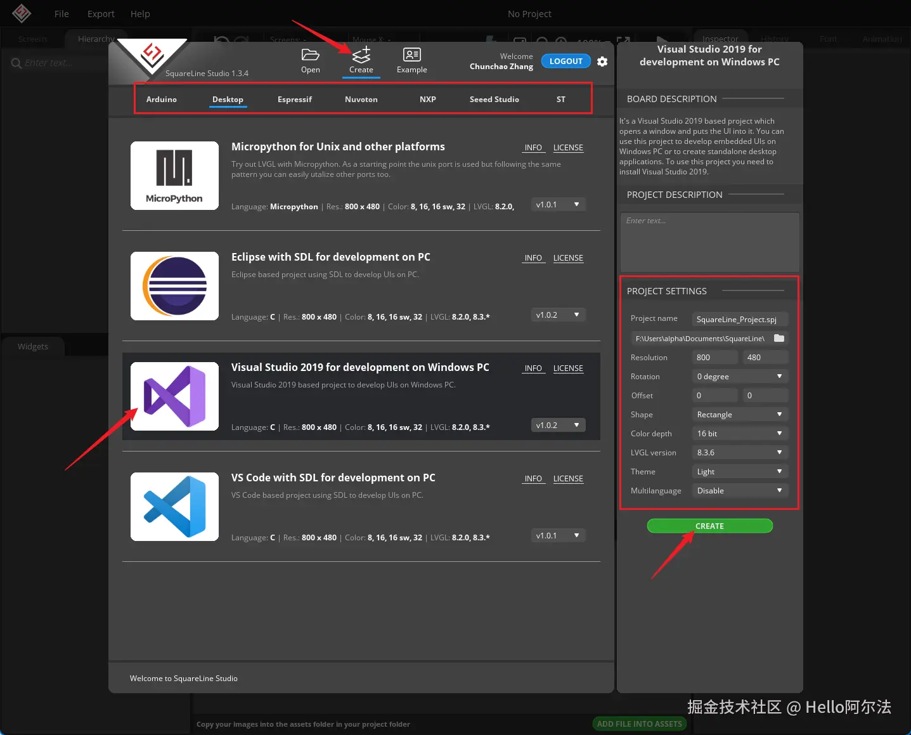Select the Micropython for Unix title text

point(338,146)
